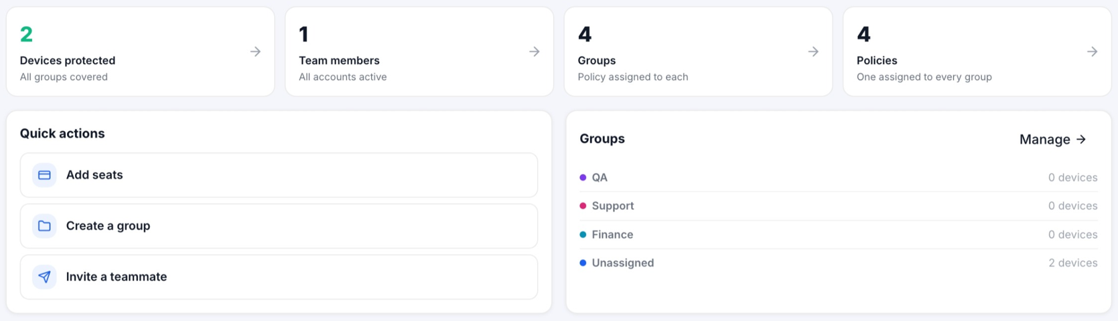Open the Team members card
Image resolution: width=1118 pixels, height=321 pixels.
[419, 51]
